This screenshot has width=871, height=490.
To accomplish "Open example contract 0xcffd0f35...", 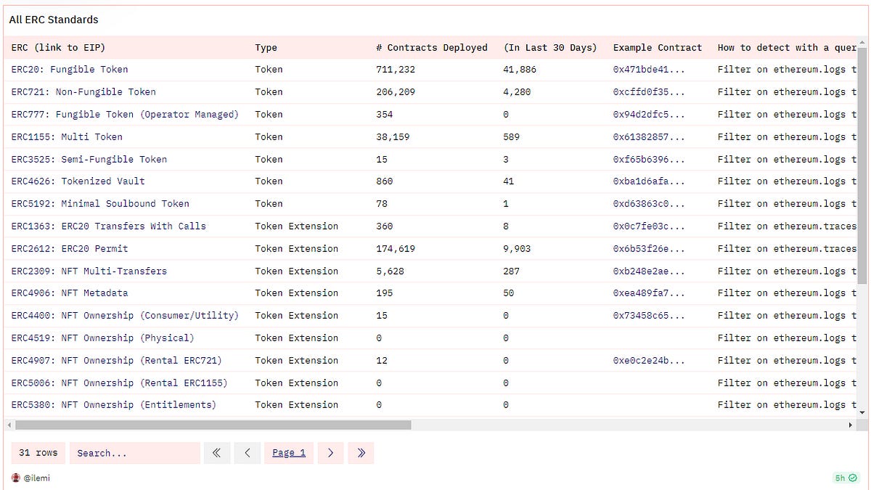I will pyautogui.click(x=649, y=92).
